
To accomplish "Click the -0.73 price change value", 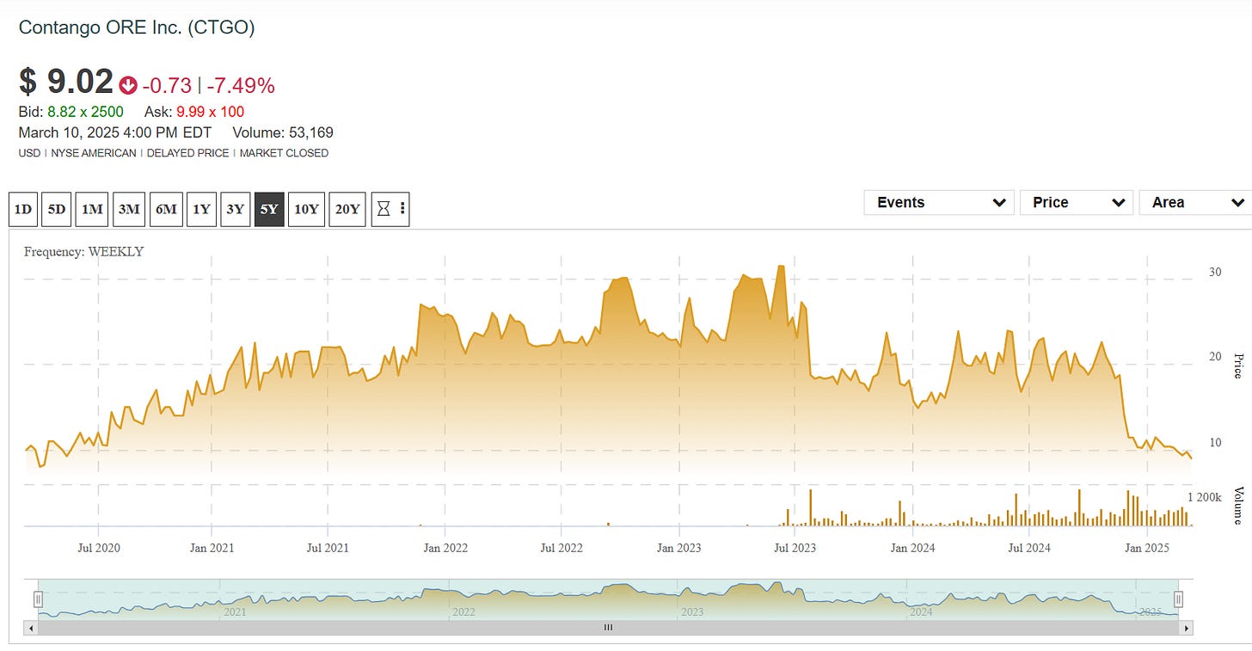I will point(167,85).
